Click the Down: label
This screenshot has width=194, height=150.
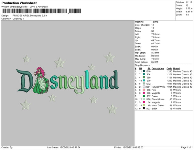point(138,44)
